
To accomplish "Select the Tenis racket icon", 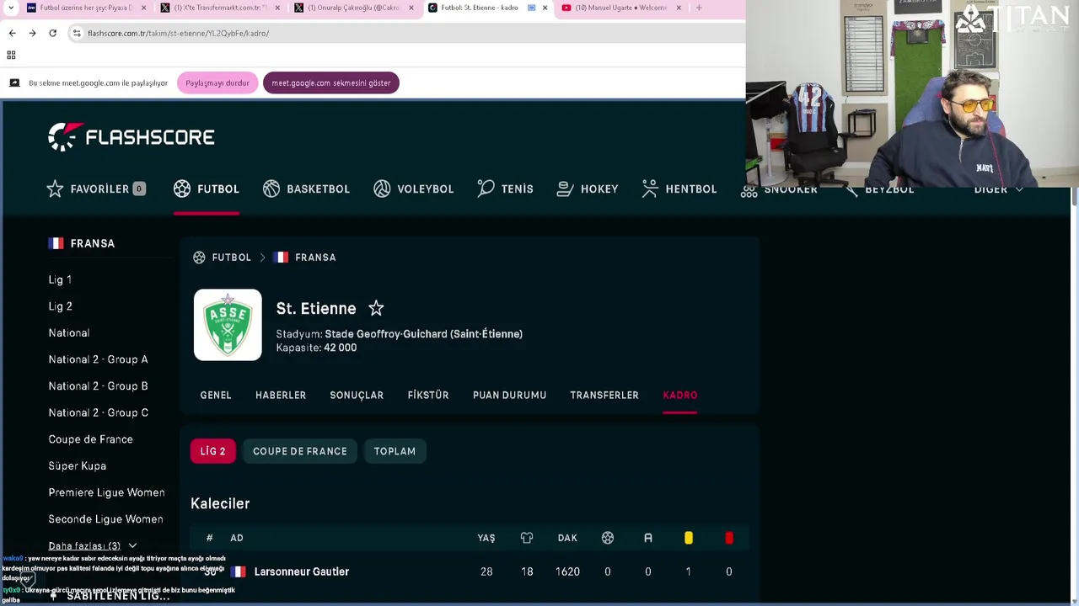I will point(486,189).
